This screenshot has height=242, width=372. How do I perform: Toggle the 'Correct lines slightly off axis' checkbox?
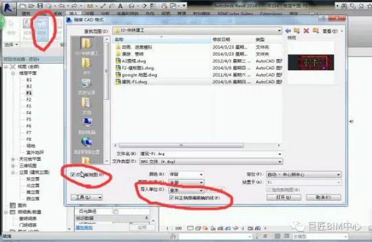tap(171, 198)
